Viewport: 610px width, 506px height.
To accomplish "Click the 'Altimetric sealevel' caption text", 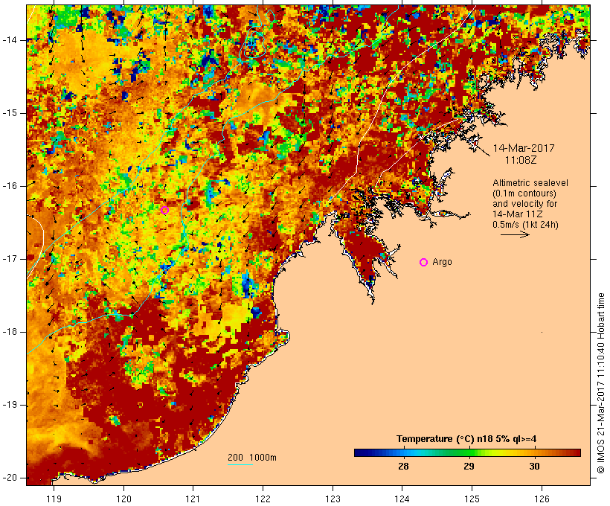I will (530, 183).
